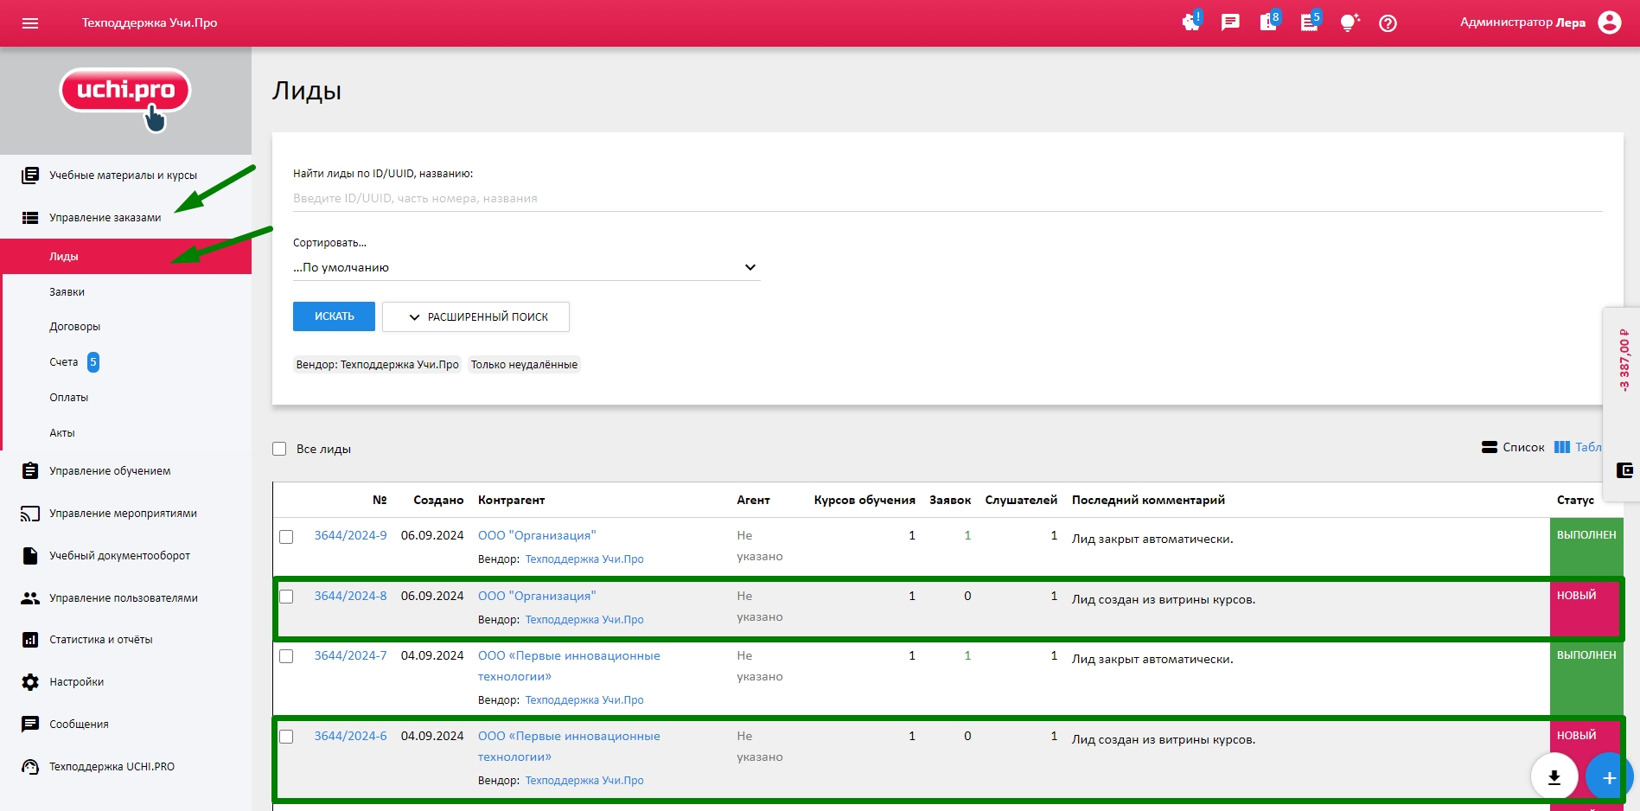
Task: Collapse the Управление заказами menu section
Action: [126, 218]
